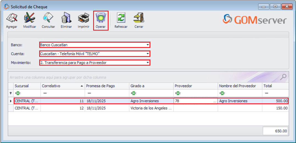The width and height of the screenshot is (296, 143).
Task: Click the 500.00 total cell
Action: coord(275,101)
